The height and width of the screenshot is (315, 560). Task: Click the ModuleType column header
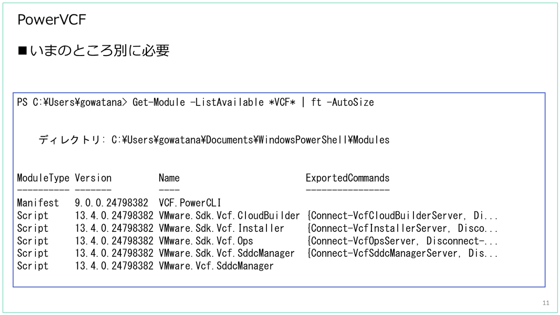coord(43,178)
